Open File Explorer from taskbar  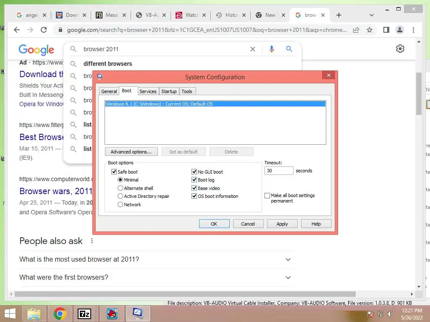click(x=34, y=314)
